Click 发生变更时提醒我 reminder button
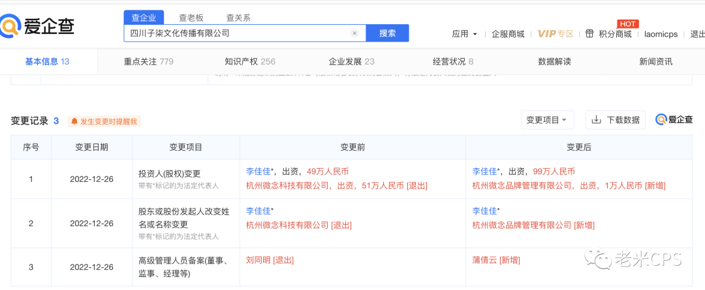Screen dimensions: 705x290 tap(104, 121)
